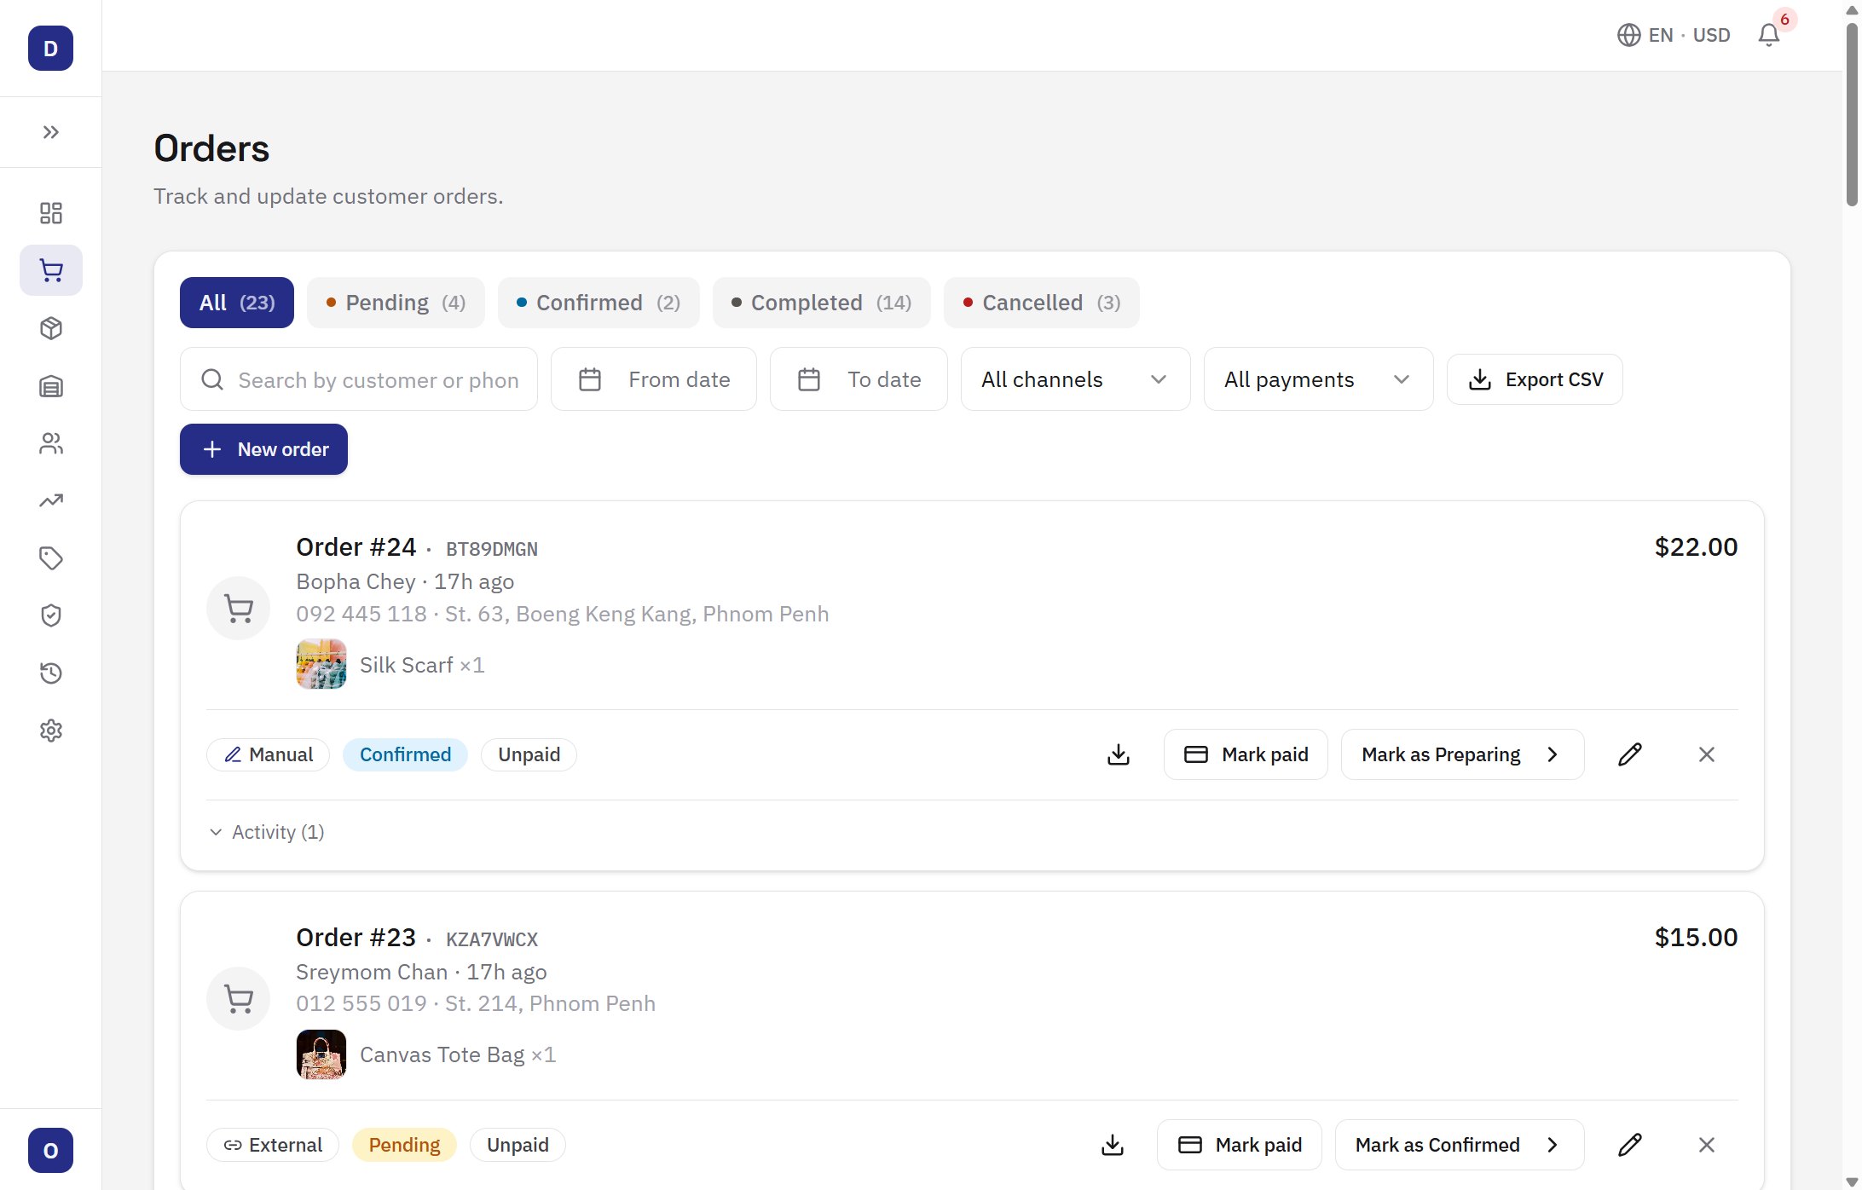The width and height of the screenshot is (1862, 1190).
Task: Select the All (23) tab
Action: pos(237,303)
